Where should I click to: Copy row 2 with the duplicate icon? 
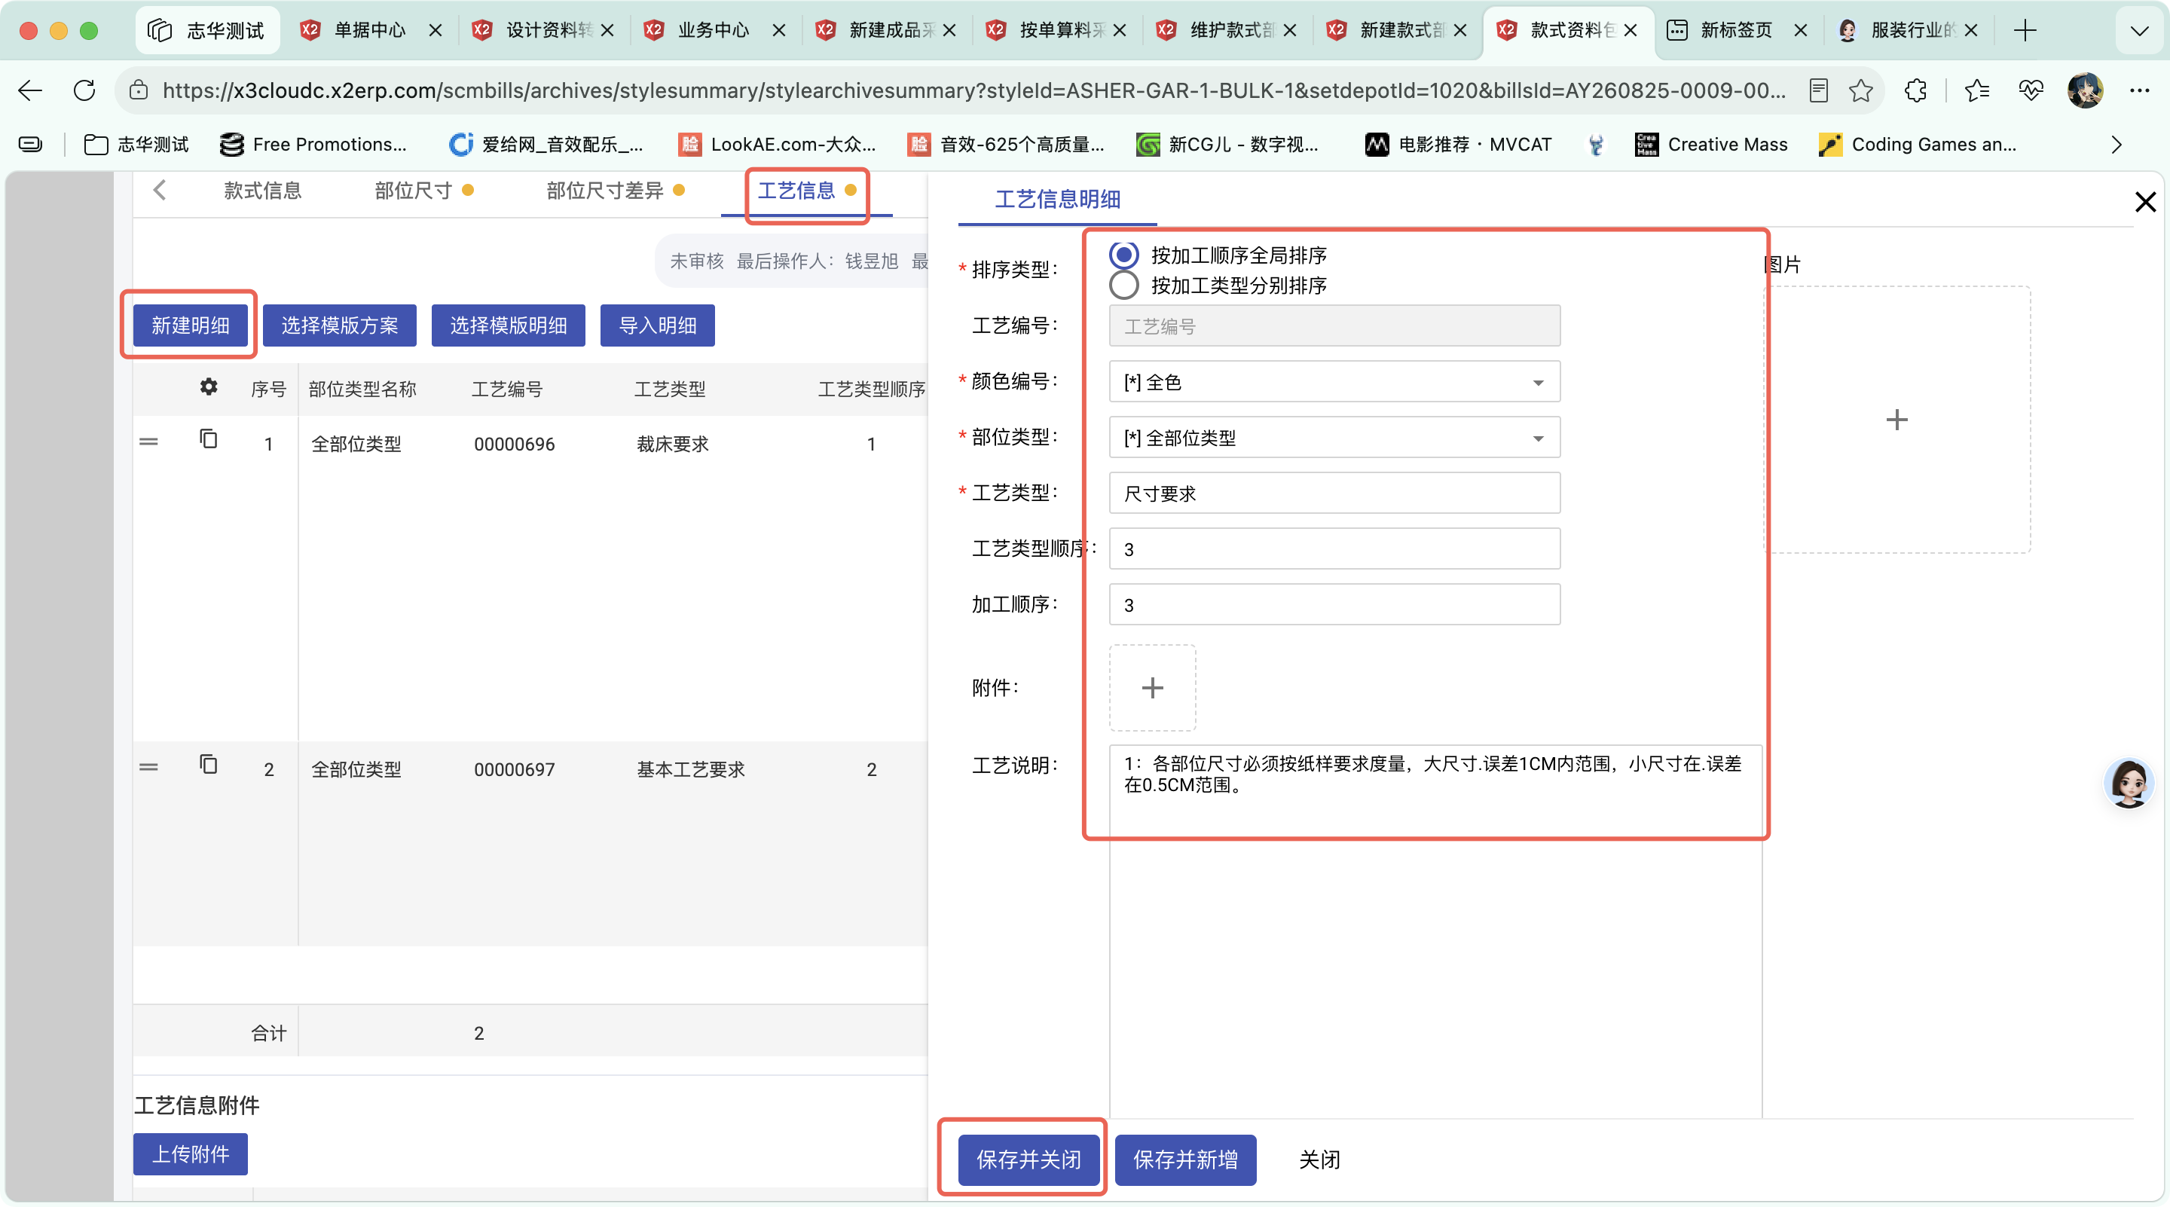[208, 764]
